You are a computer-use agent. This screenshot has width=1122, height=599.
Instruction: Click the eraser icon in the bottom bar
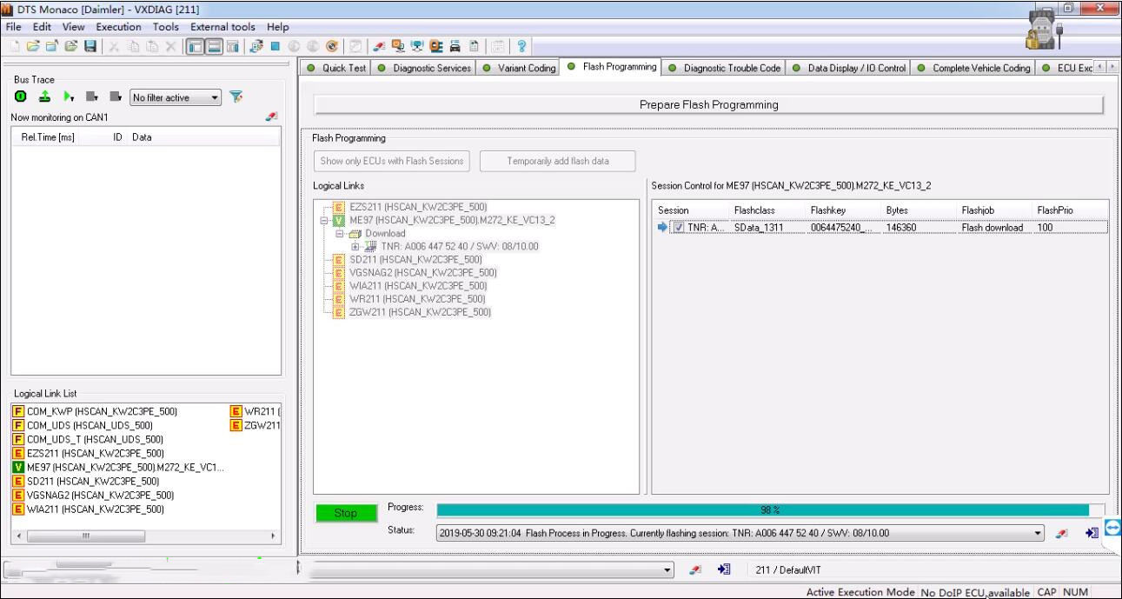[x=694, y=570]
